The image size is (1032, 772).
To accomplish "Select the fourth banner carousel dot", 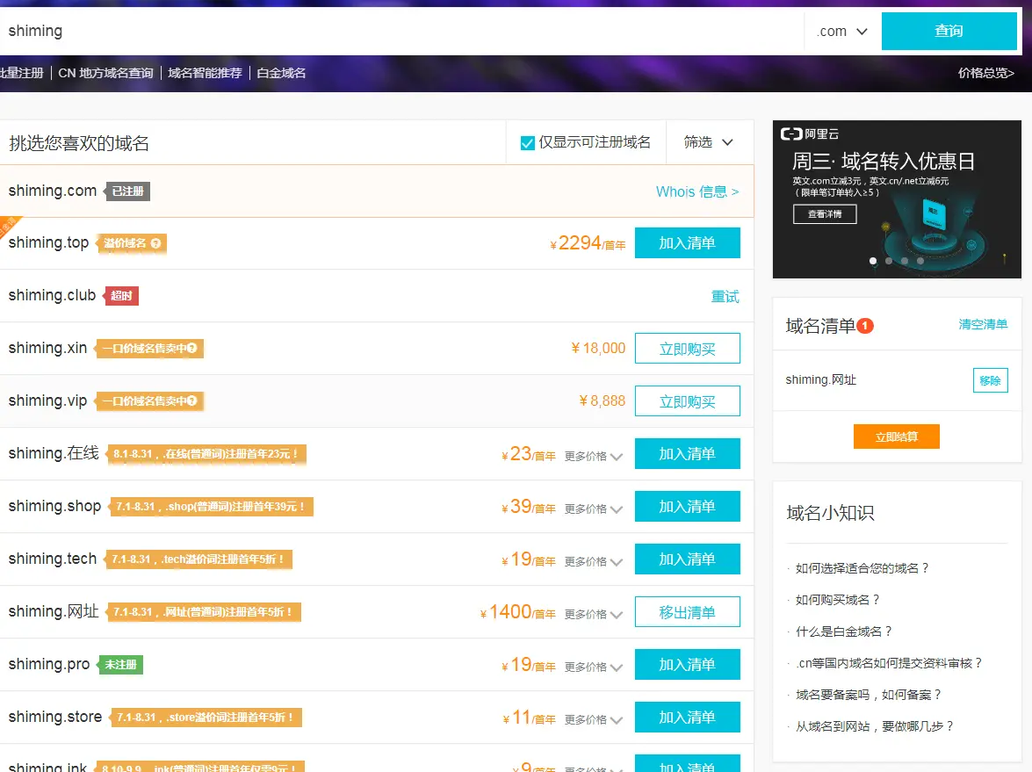I will [x=920, y=261].
